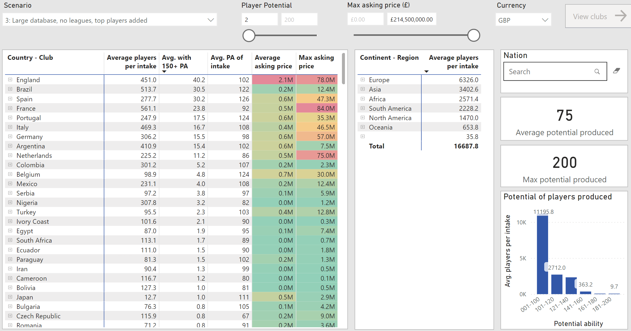Viewport: 631px width, 331px height.
Task: Sort by Avg. PA of intake header
Action: point(227,62)
